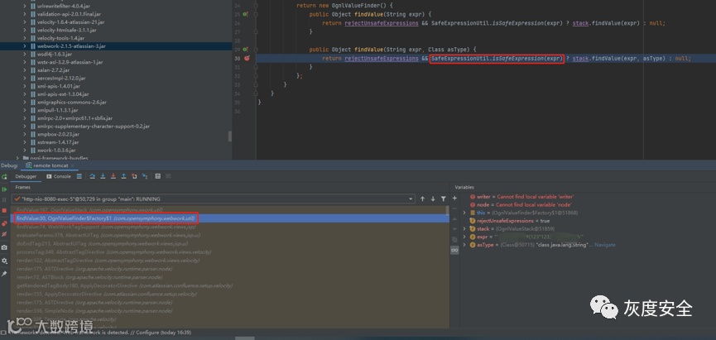Open the thread selector dropdown
The image size is (716, 340).
pyautogui.click(x=409, y=199)
